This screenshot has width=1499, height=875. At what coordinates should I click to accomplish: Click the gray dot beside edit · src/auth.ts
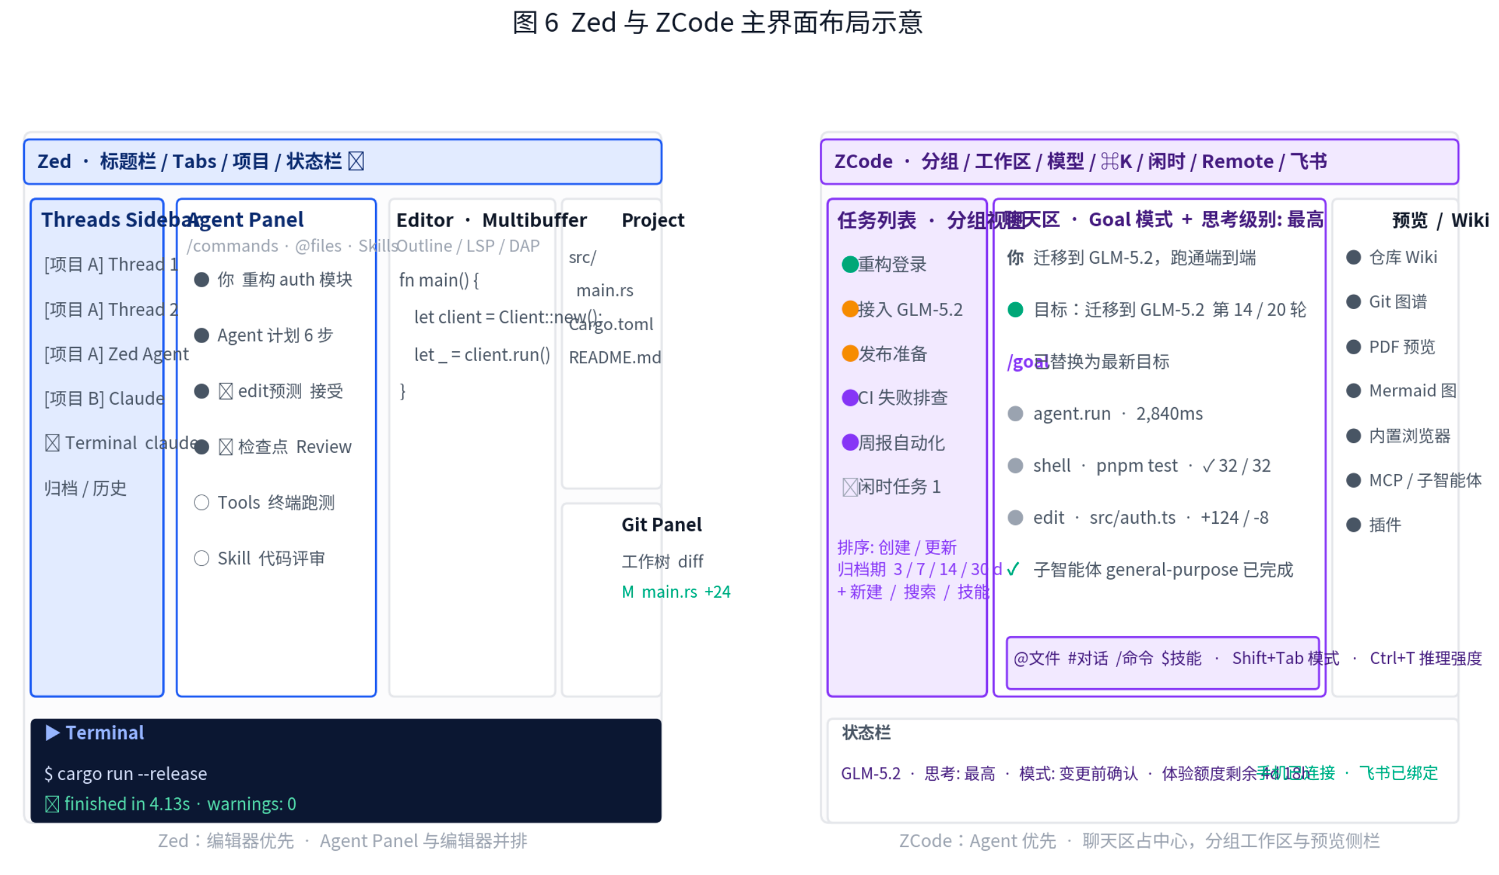[1015, 518]
